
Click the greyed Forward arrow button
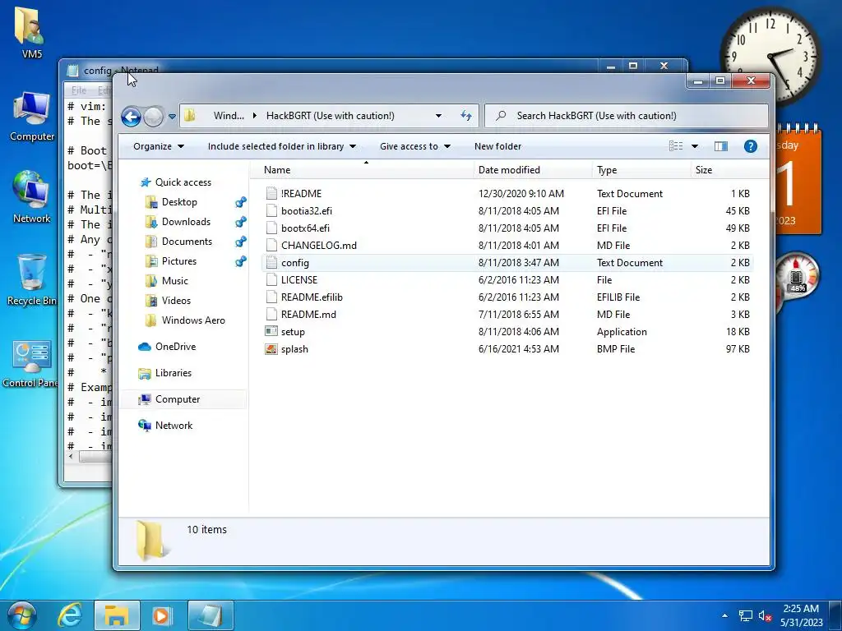tap(154, 116)
